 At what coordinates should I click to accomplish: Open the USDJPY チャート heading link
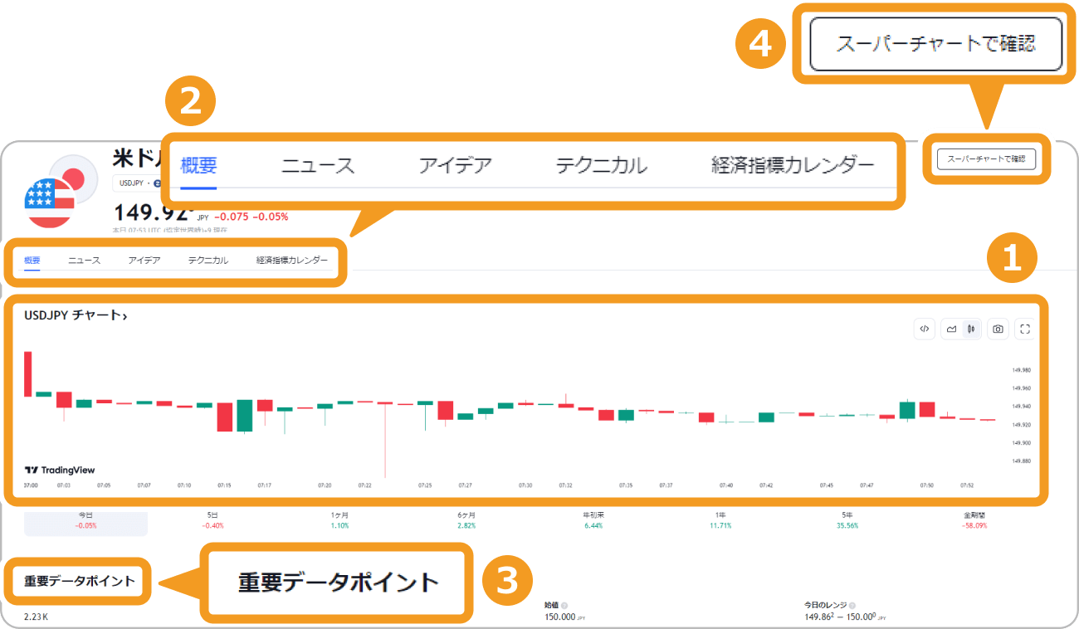click(76, 315)
